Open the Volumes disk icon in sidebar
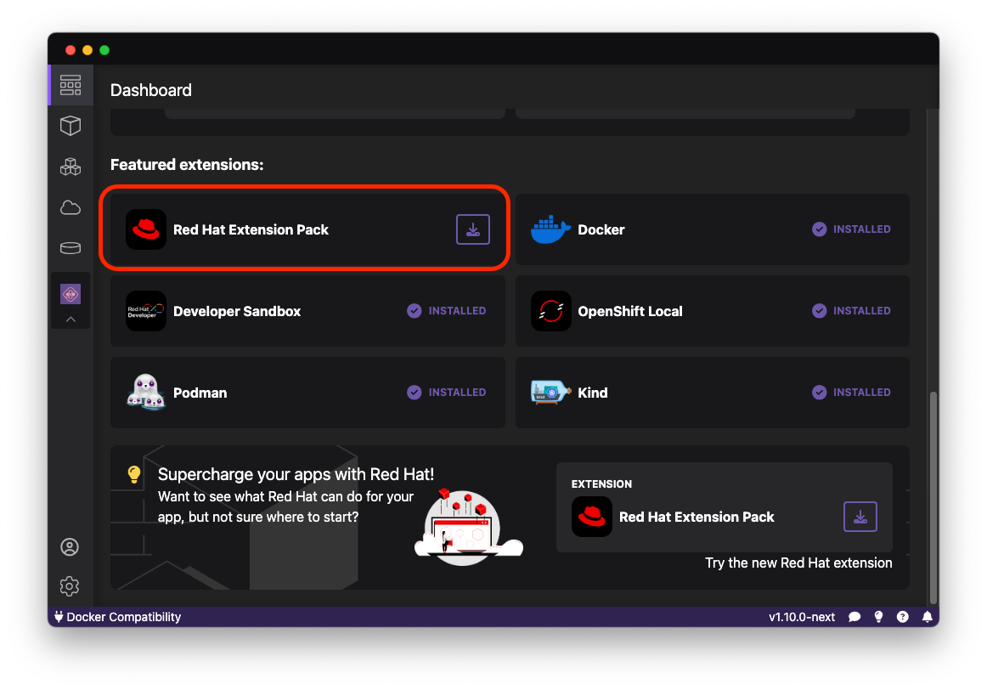The image size is (987, 690). (70, 248)
